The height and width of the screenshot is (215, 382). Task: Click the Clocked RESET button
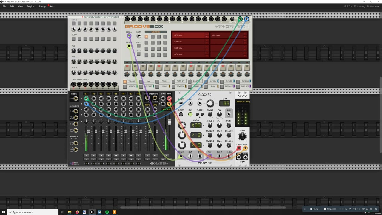[181, 114]
